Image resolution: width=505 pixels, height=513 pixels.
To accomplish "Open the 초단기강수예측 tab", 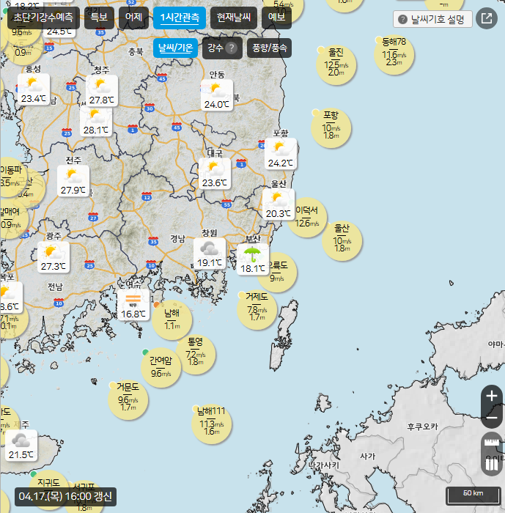I will point(43,18).
